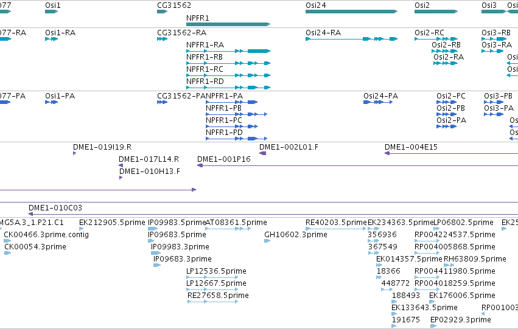The height and width of the screenshot is (329, 518).
Task: Click the Osi2-PC protein label
Action: pos(451,96)
